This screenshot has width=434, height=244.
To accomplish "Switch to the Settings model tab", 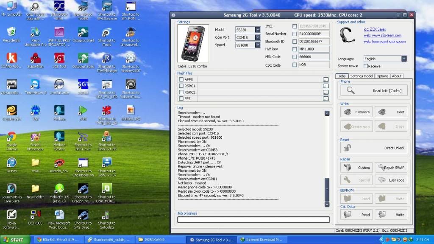I will (362, 76).
